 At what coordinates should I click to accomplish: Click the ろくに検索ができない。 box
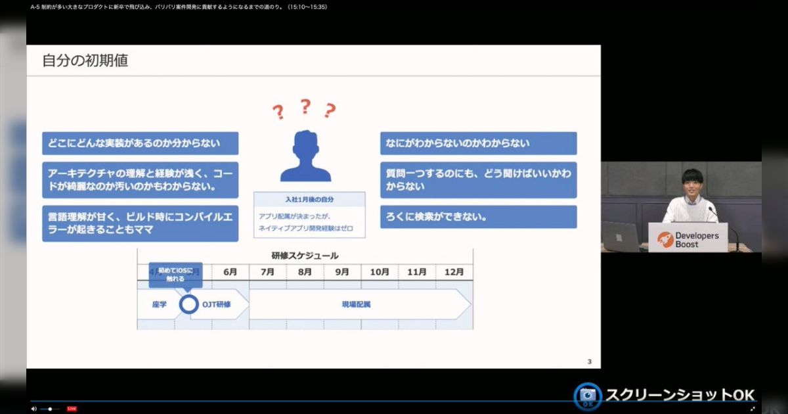(x=478, y=217)
